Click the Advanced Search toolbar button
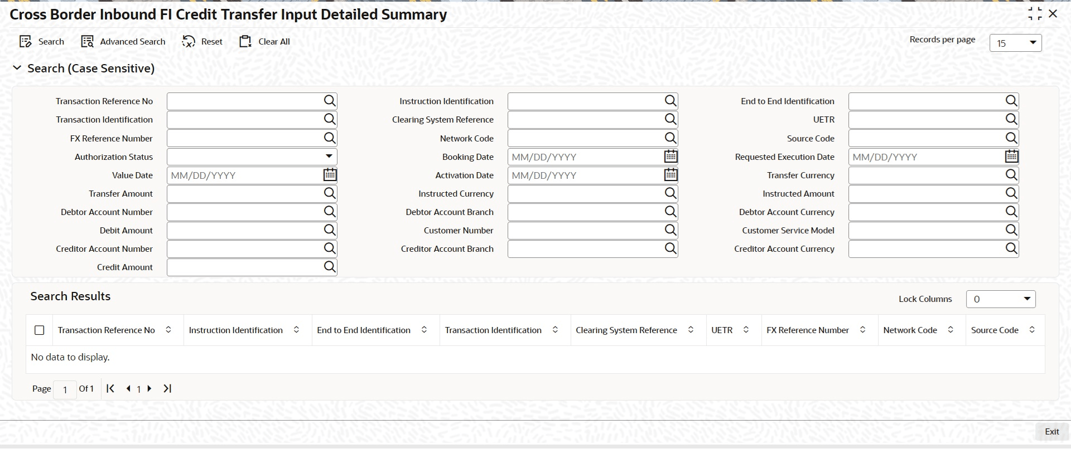Screen dimensions: 1071x449 click(x=123, y=42)
